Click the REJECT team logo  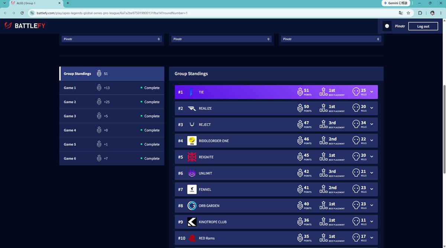[192, 125]
